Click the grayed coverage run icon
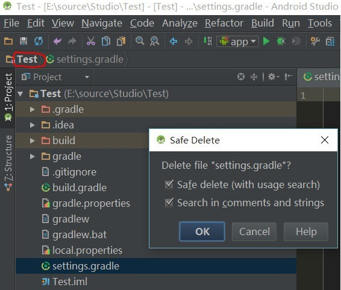Viewport: 341px width, 290px height. tap(296, 41)
